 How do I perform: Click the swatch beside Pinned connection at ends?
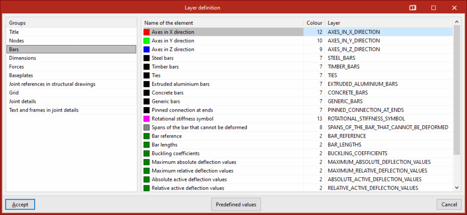146,110
